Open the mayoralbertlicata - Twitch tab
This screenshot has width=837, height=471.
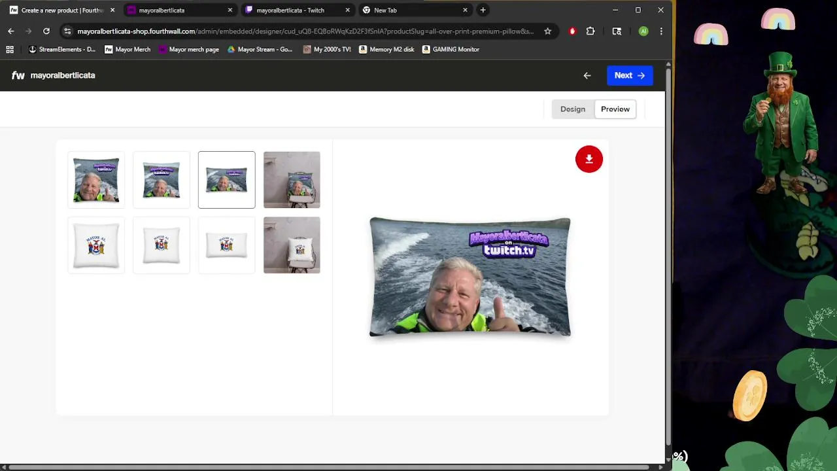(298, 10)
